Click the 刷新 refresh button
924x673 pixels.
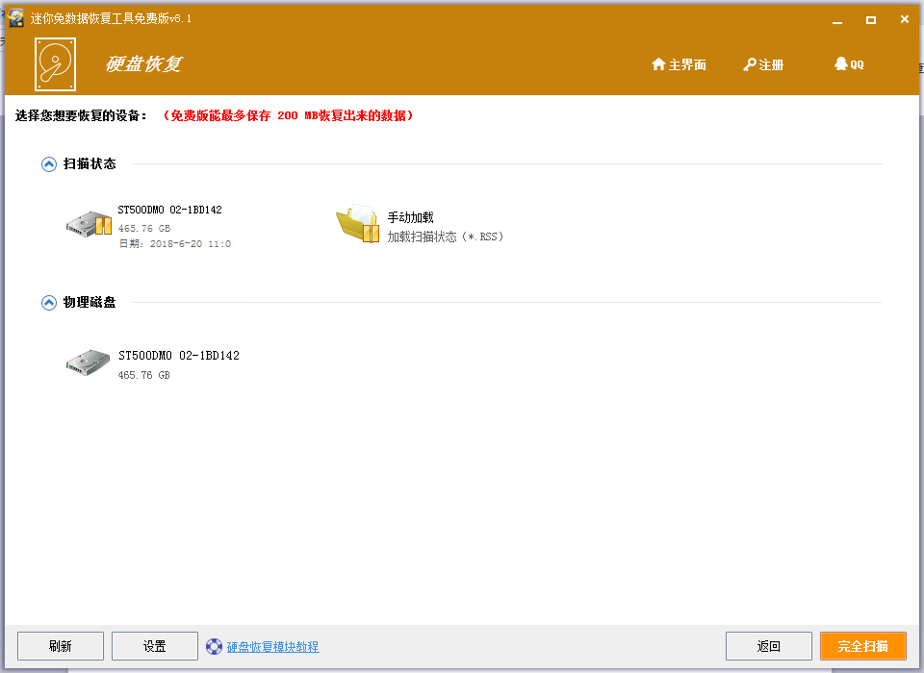pos(61,646)
